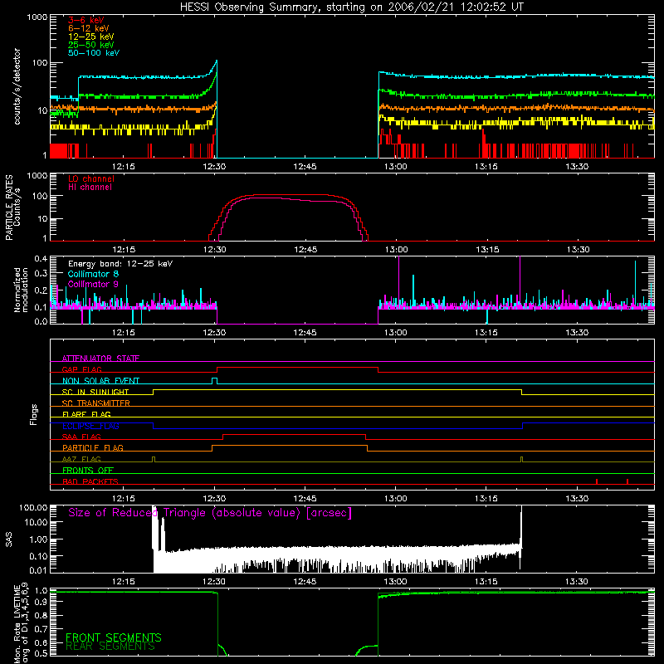Click the PARTICLE FLAG label
This screenshot has width=664, height=664.
[93, 447]
